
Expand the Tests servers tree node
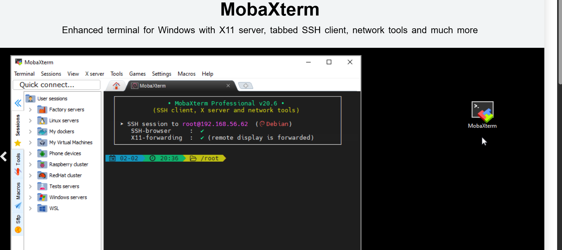30,186
